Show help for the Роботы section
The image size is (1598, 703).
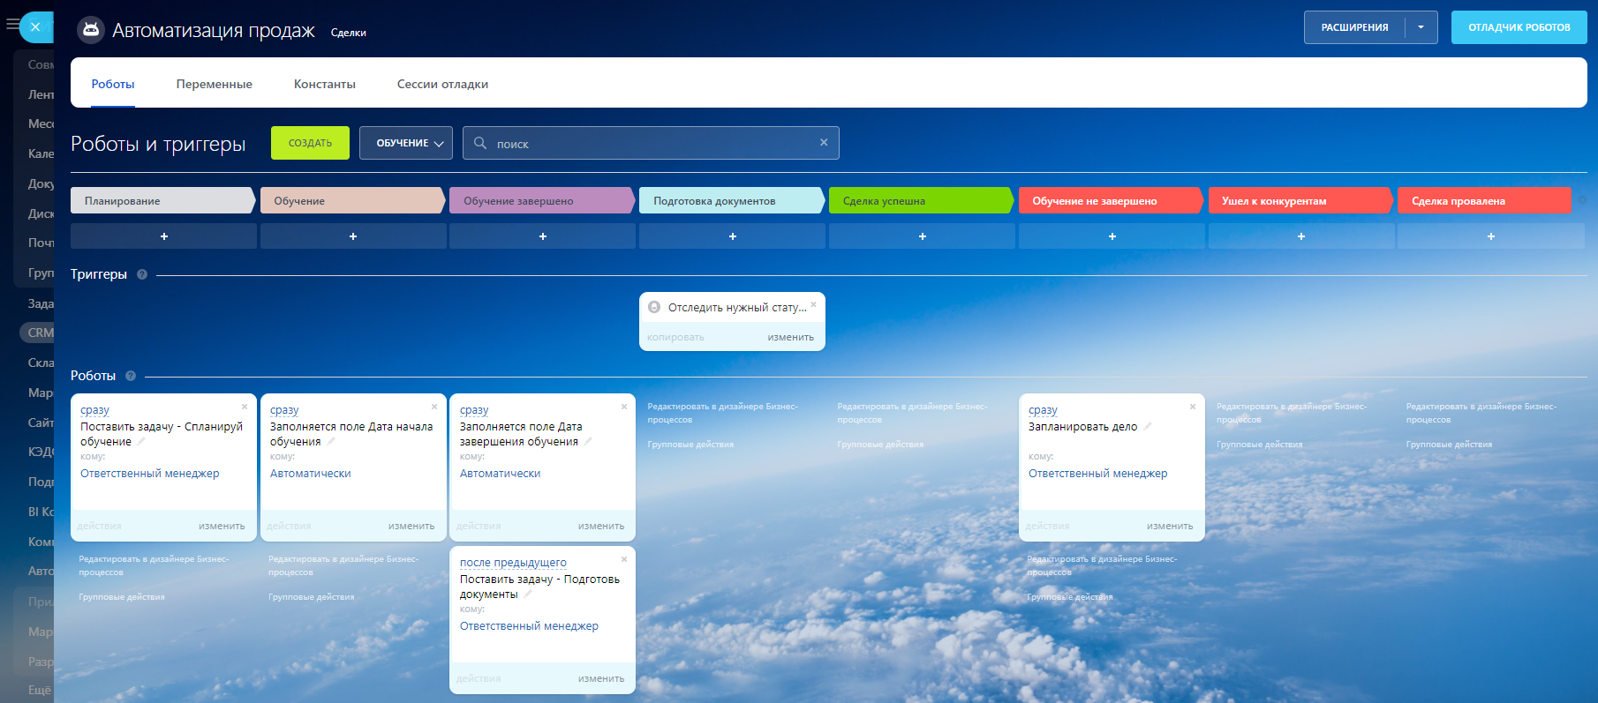131,376
